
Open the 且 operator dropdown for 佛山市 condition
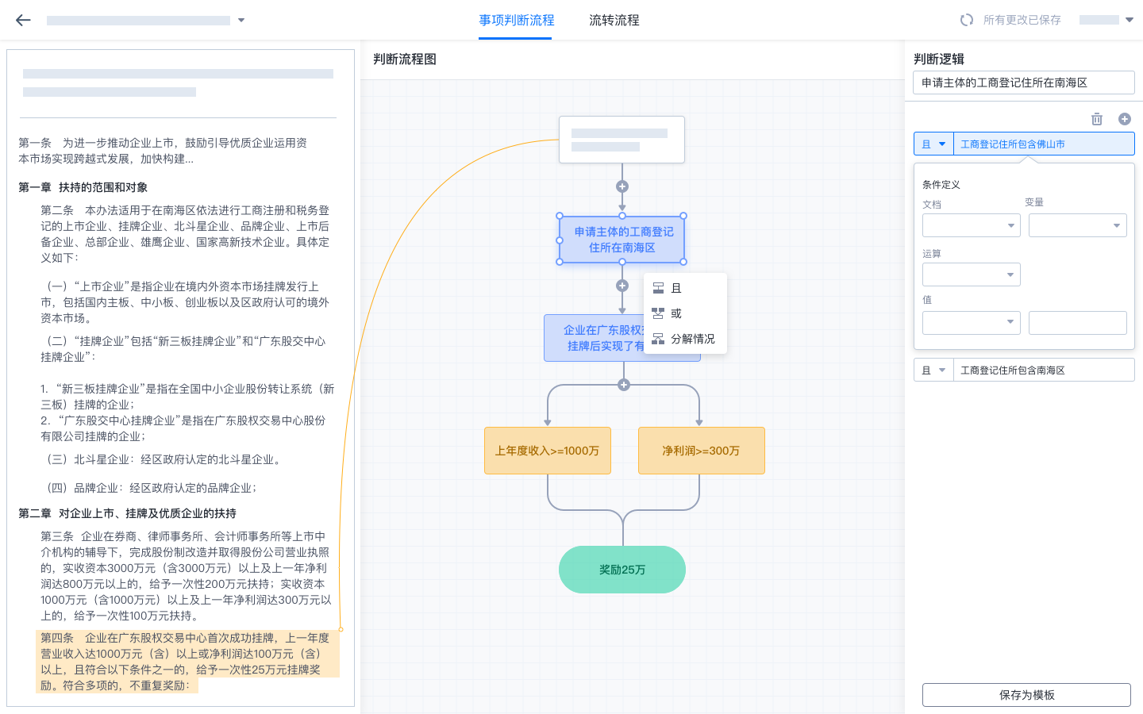coord(933,144)
